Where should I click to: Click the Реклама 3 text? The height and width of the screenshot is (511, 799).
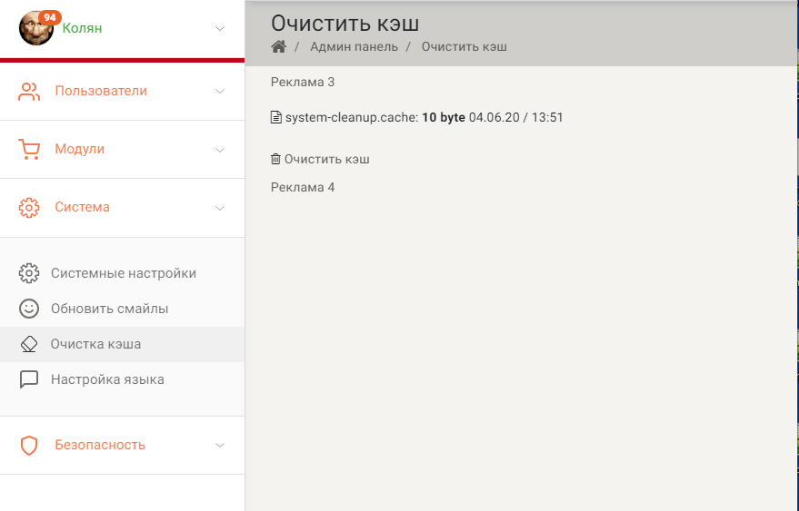click(x=303, y=82)
